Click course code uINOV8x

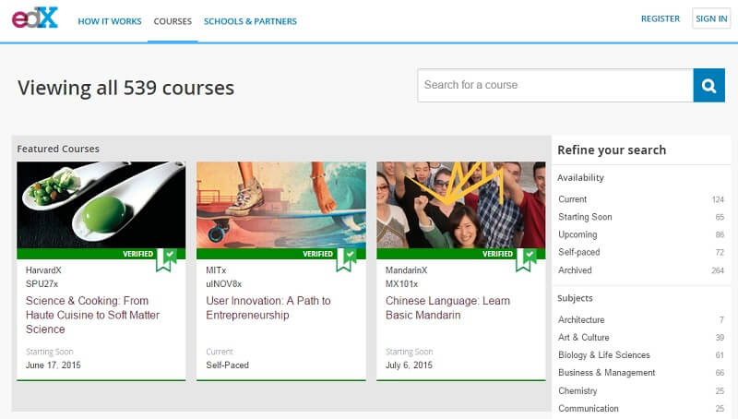224,284
